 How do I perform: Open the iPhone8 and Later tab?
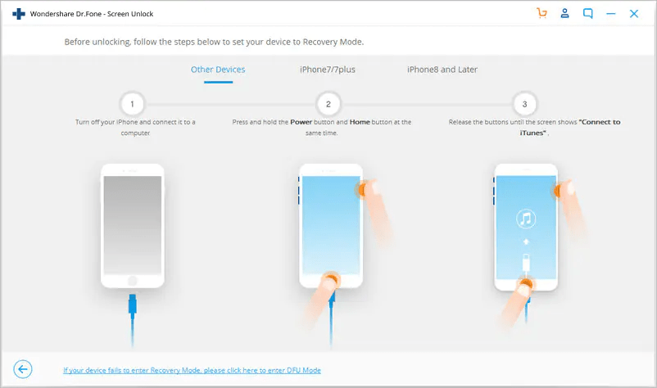(x=442, y=70)
